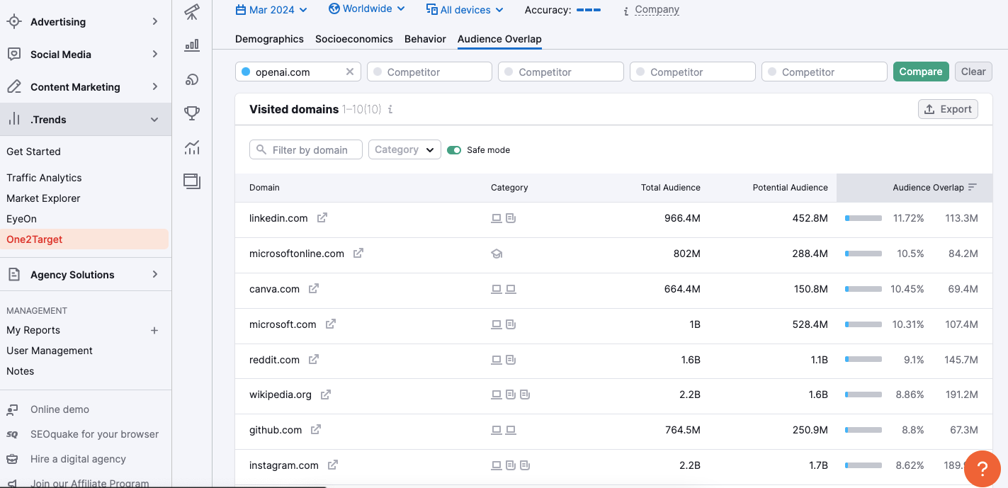Click the info icon next to Company

tap(626, 11)
